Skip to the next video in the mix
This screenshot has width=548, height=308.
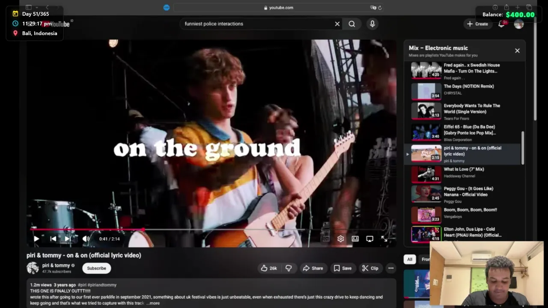pyautogui.click(x=67, y=239)
